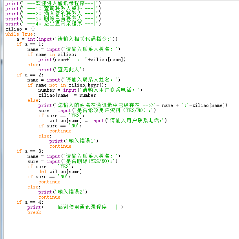Place cursor on '请输入相关代码指令:' input string
239x239 pixels.
[84, 39]
